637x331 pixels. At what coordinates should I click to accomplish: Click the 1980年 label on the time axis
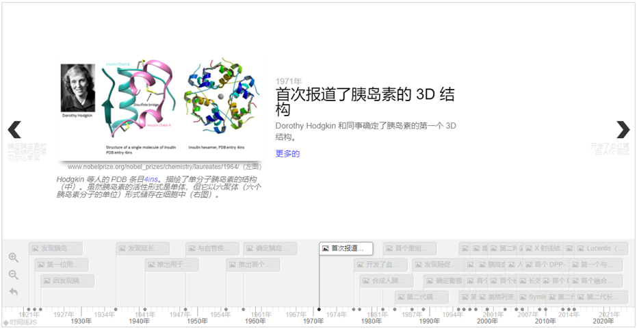371,321
